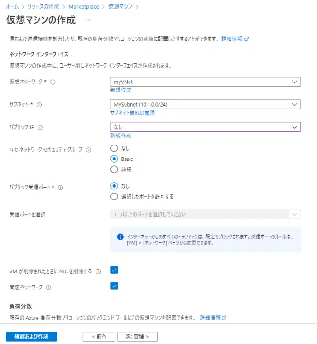
Task: Open the サブネット MySubnet dropdown
Action: pos(205,105)
